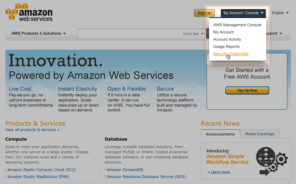Image resolution: width=296 pixels, height=184 pixels.
Task: Click the Sign Up button in the header
Action: 204,13
